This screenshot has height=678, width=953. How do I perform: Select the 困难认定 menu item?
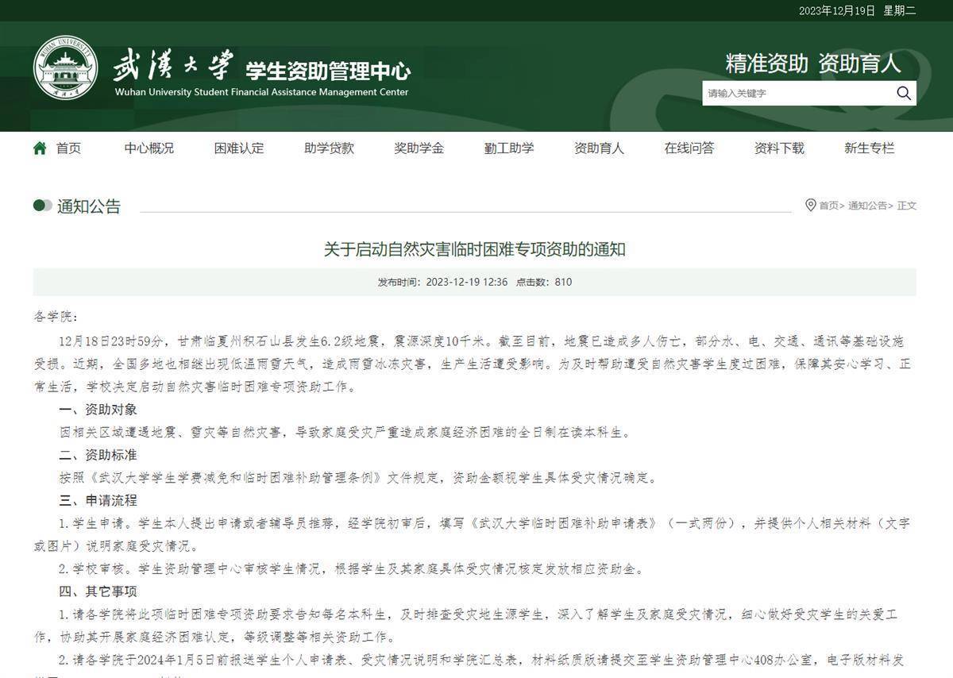239,148
